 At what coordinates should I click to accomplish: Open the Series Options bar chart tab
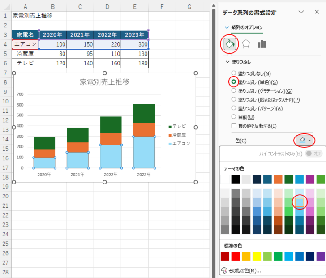262,44
